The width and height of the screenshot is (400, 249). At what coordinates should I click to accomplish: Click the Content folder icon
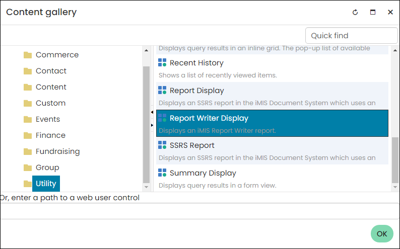[x=28, y=87]
